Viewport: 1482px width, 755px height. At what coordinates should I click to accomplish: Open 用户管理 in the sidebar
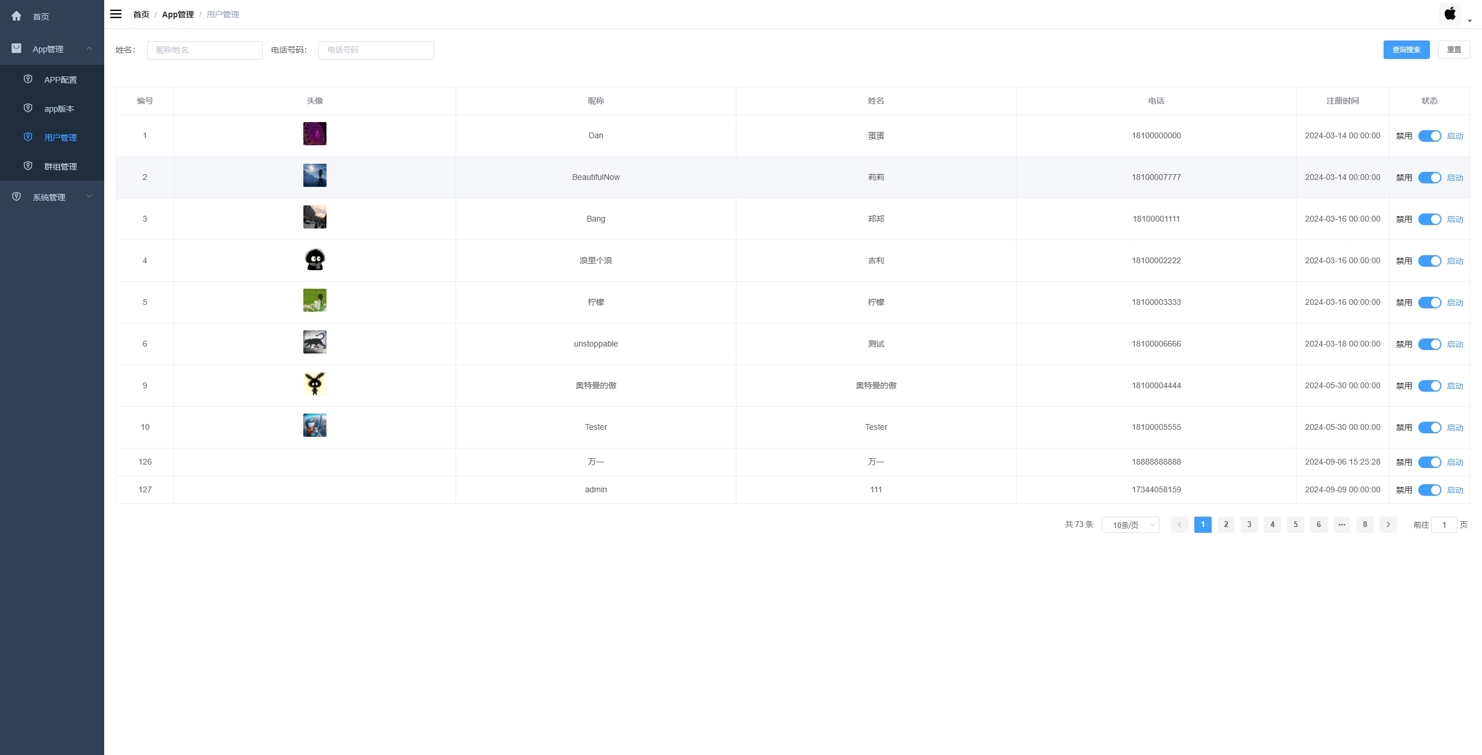[60, 138]
